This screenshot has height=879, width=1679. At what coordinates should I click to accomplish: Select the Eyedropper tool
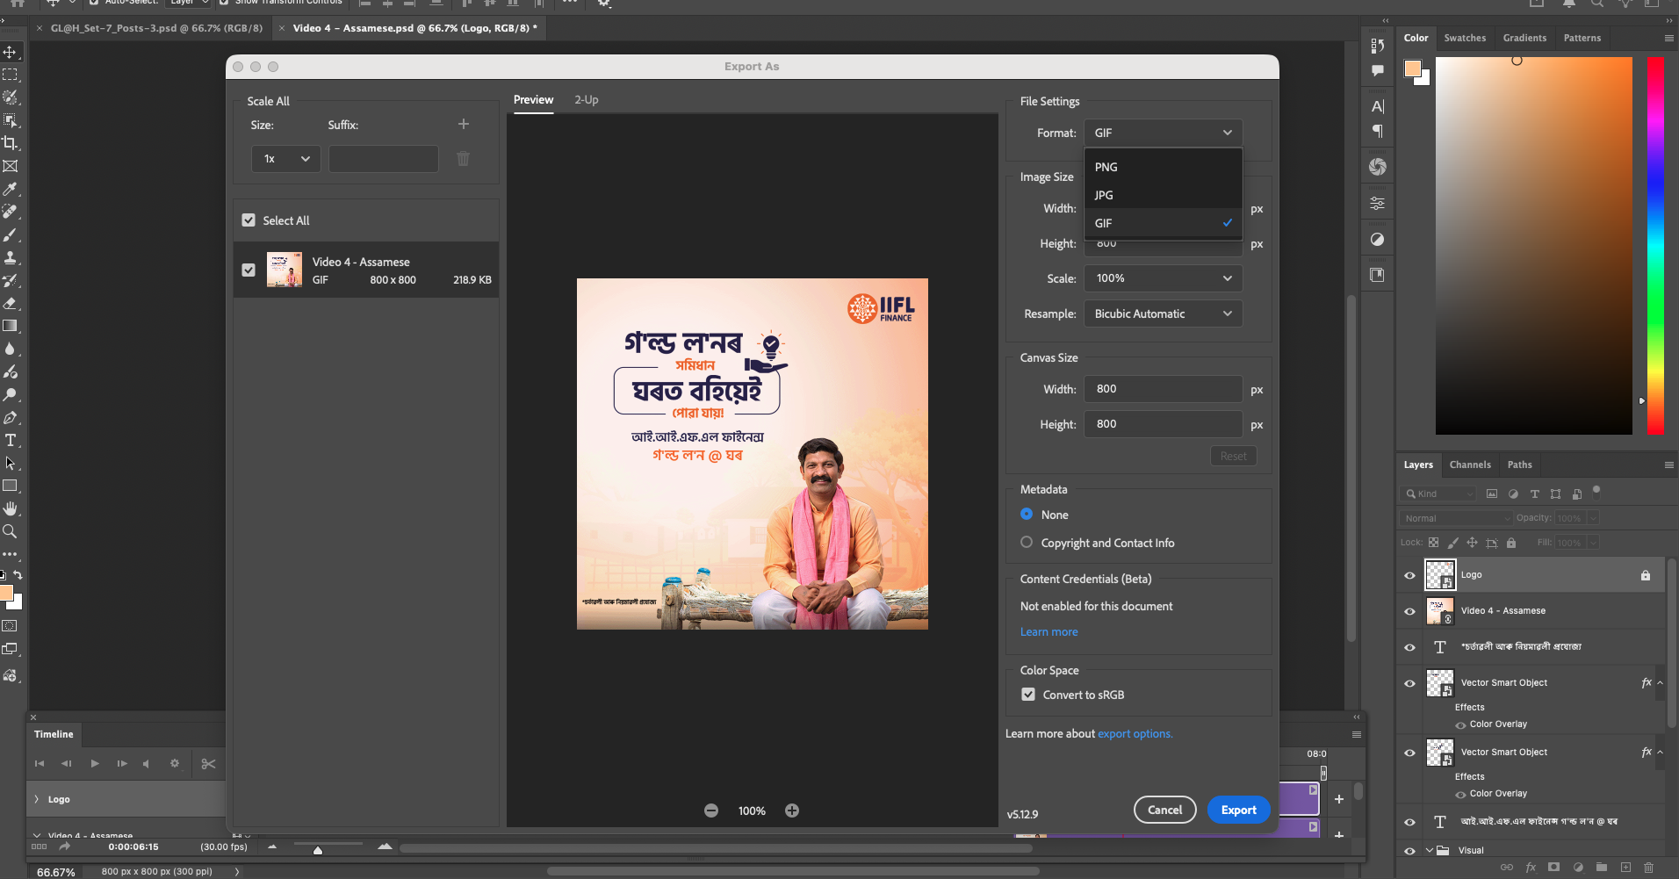tap(11, 189)
